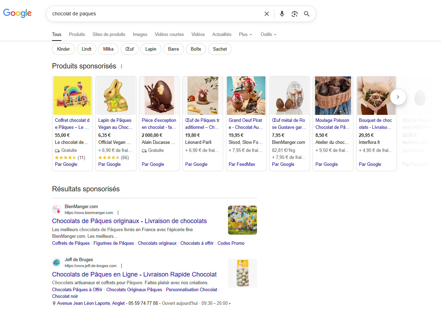Go to the Google logo homepage
The height and width of the screenshot is (309, 441).
17,13
